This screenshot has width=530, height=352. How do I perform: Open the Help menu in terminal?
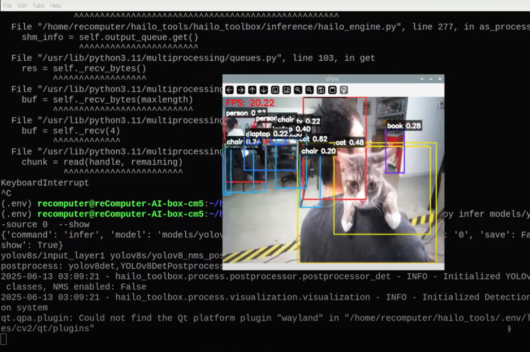[x=56, y=6]
